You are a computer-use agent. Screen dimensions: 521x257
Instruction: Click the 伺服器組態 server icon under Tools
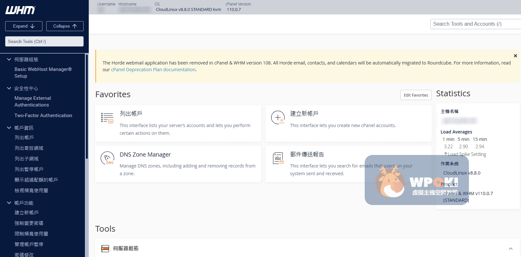(105, 248)
